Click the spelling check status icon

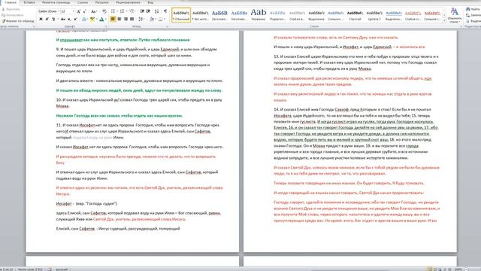tap(50, 269)
